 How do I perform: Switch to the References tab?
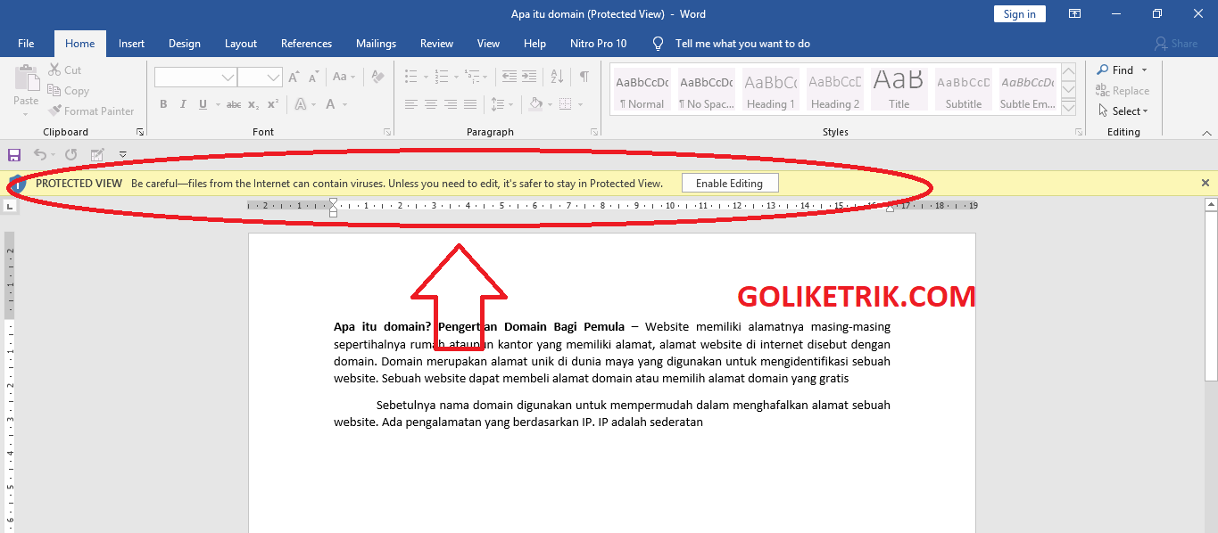306,44
